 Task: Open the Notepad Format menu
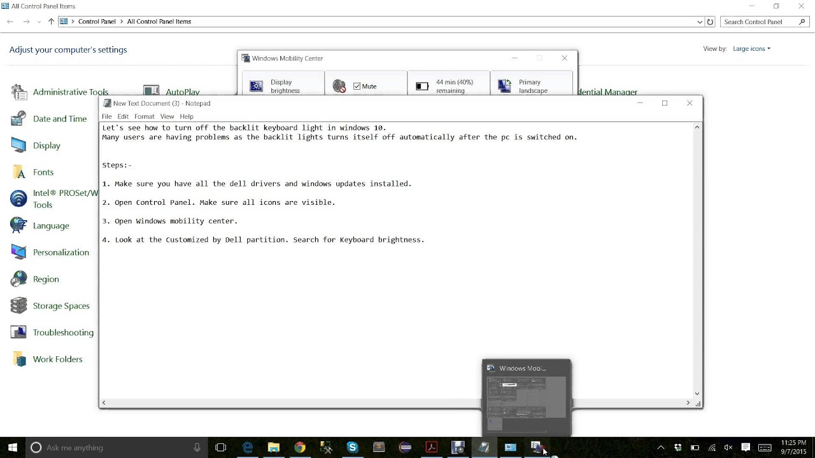144,116
